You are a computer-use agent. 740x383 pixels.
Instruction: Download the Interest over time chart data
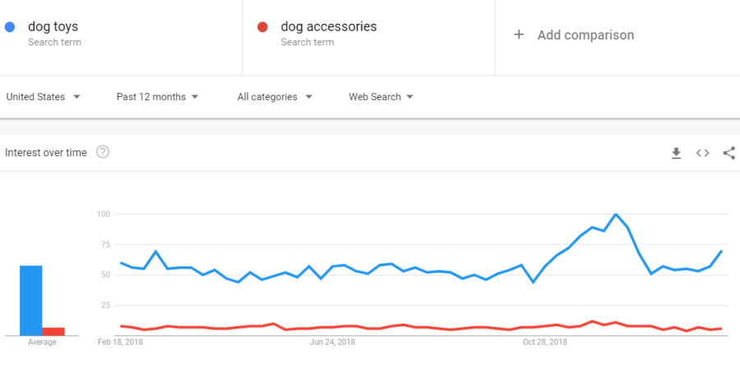[677, 153]
